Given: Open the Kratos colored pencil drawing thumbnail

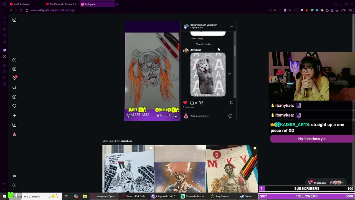Looking at the screenshot, I should (x=232, y=169).
